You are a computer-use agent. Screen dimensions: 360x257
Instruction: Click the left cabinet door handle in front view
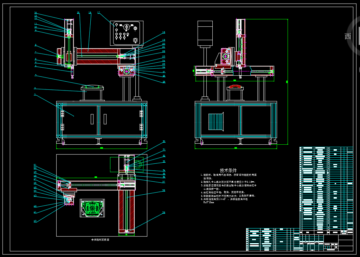click(92, 119)
